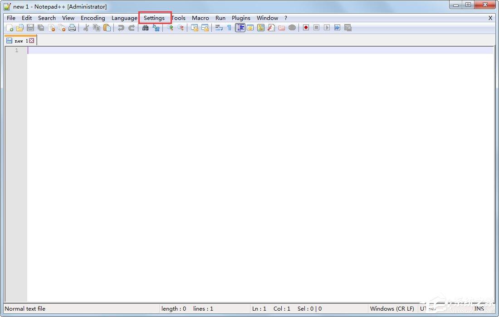Open the Document Map icon

pyautogui.click(x=261, y=28)
